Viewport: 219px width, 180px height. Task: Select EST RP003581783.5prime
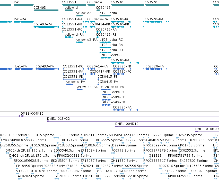[x=185, y=156]
